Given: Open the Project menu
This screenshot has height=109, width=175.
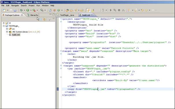Looking at the screenshot, I should 32,5.
